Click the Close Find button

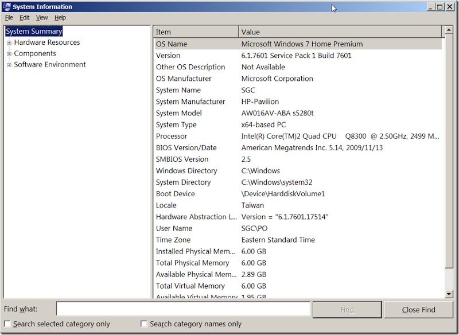tap(418, 310)
